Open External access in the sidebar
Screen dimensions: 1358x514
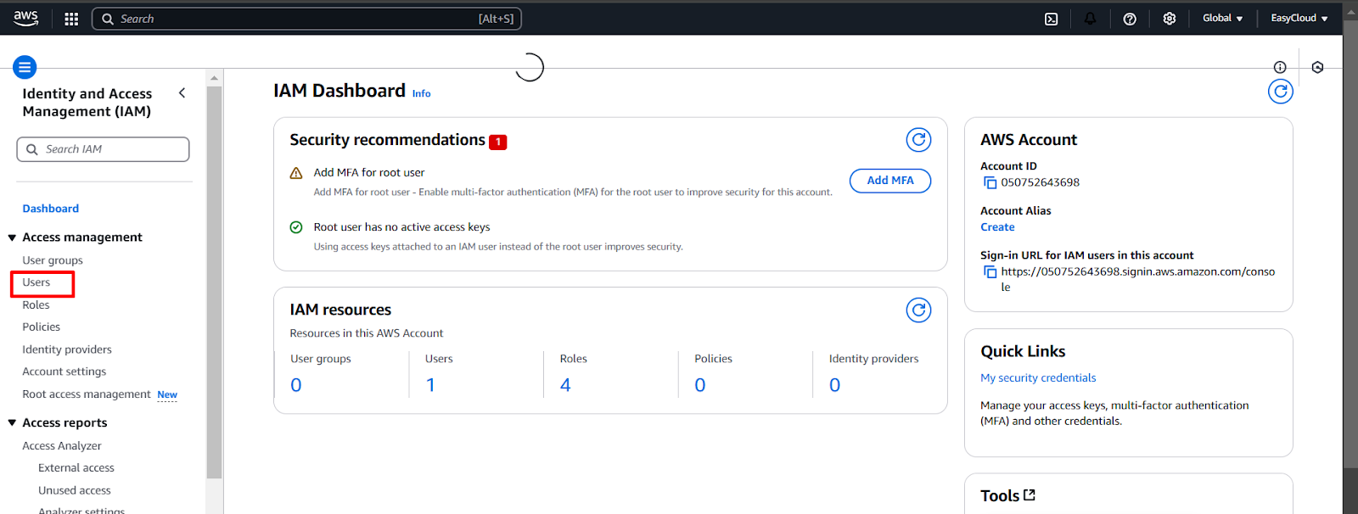pyautogui.click(x=76, y=468)
